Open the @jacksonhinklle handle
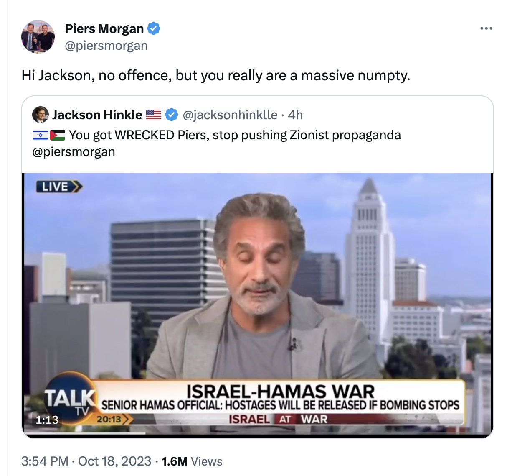Viewport: 507px width, 476px height. click(230, 115)
